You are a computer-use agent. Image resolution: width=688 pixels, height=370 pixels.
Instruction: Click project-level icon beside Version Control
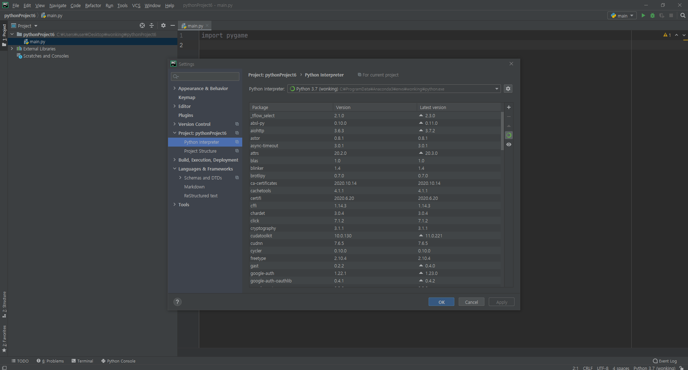[x=237, y=124]
